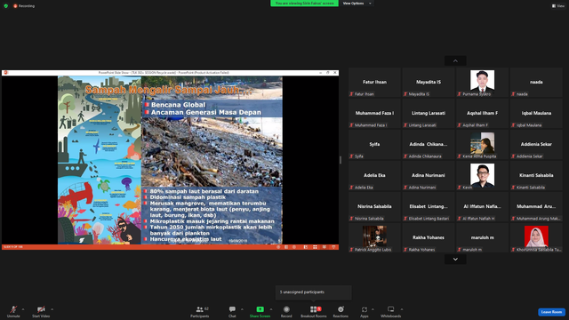Click the '5 unassigned participants' tooltip
The height and width of the screenshot is (320, 569).
point(314,292)
